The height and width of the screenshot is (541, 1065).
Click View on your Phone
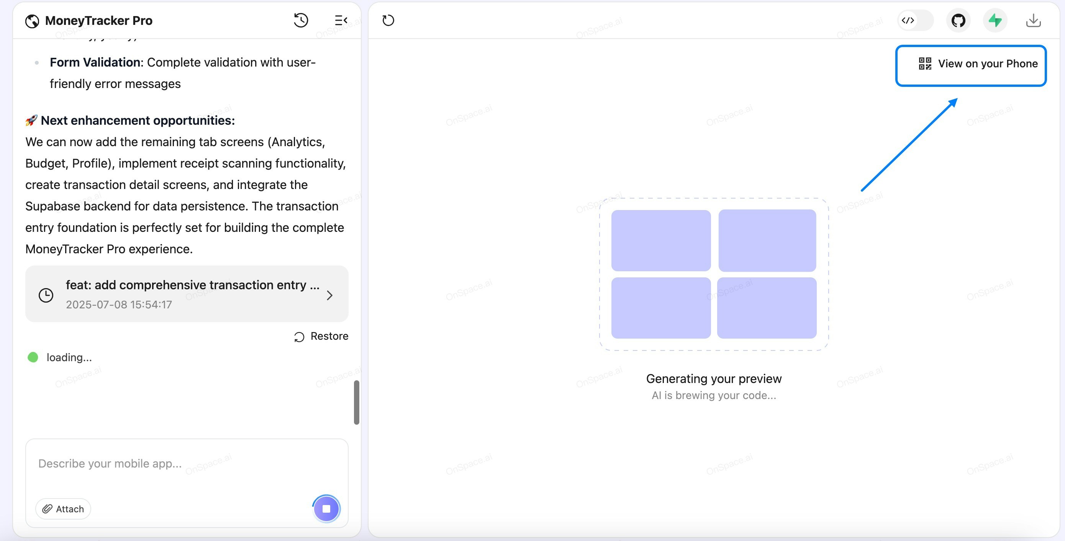(987, 64)
